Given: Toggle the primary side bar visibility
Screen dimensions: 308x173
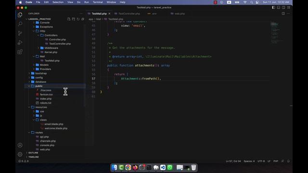Looking at the screenshot, I should pos(273,8).
